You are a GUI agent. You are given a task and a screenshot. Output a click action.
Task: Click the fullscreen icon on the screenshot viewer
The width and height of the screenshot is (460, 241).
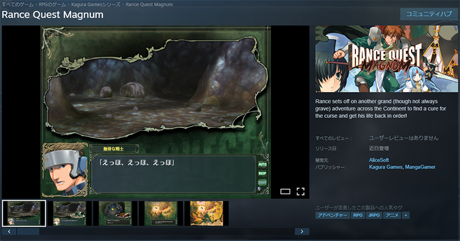pos(300,191)
